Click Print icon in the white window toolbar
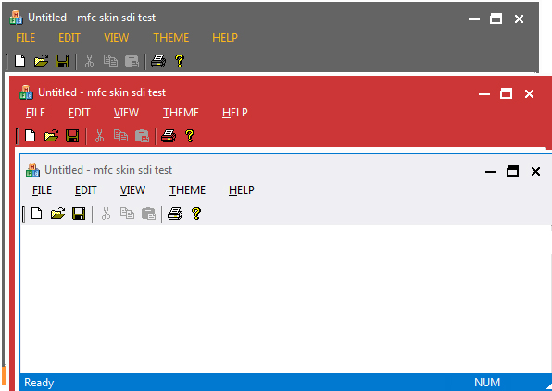The image size is (552, 391). coord(175,214)
